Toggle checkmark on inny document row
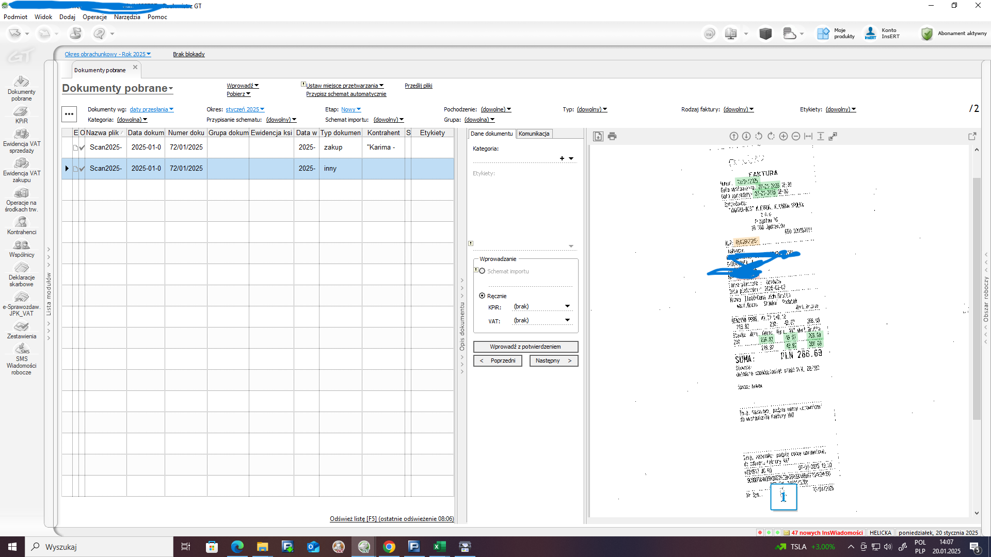The width and height of the screenshot is (991, 557). (x=82, y=169)
